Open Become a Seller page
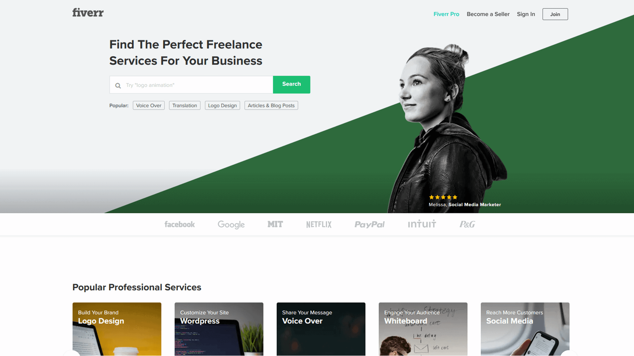 488,14
